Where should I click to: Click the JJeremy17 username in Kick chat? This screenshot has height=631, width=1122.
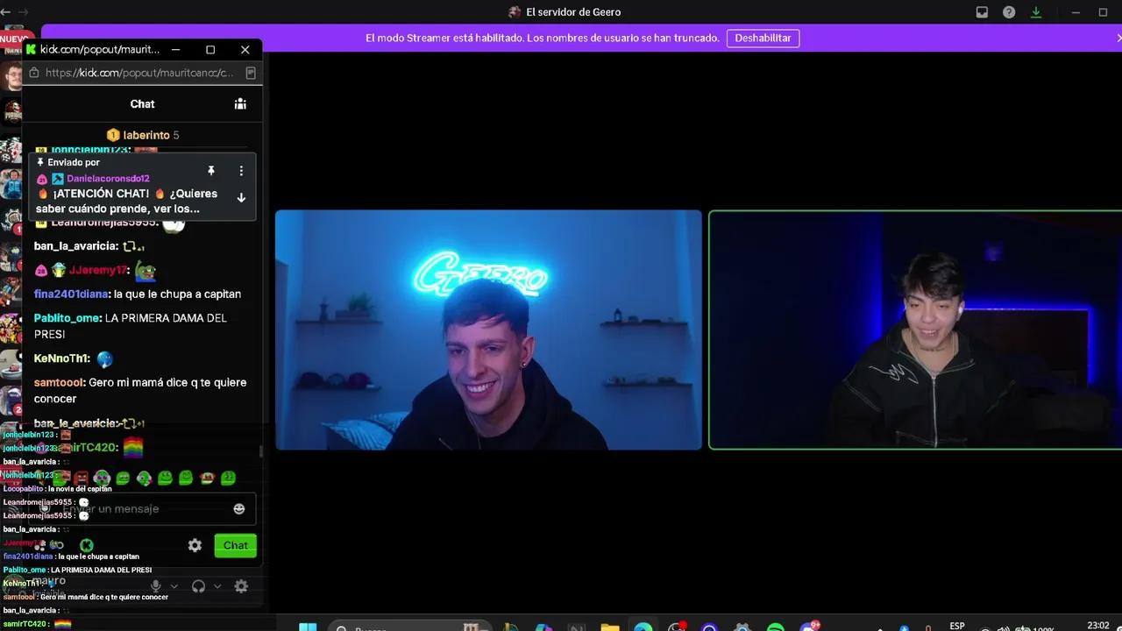[98, 271]
